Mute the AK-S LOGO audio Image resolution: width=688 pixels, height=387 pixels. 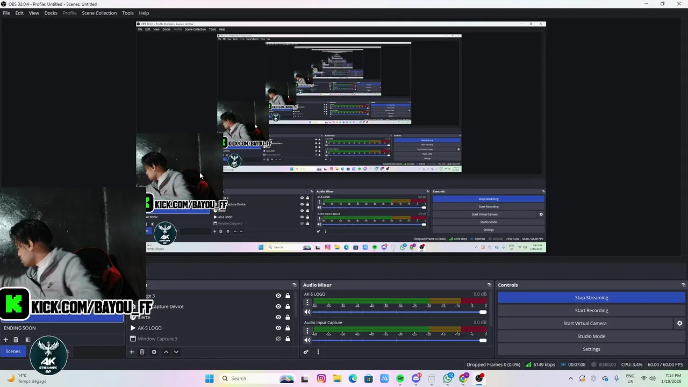pos(307,312)
